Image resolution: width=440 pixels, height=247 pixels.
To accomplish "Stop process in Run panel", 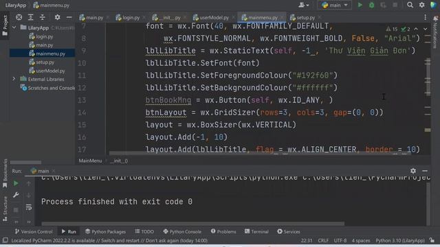I will (16, 210).
